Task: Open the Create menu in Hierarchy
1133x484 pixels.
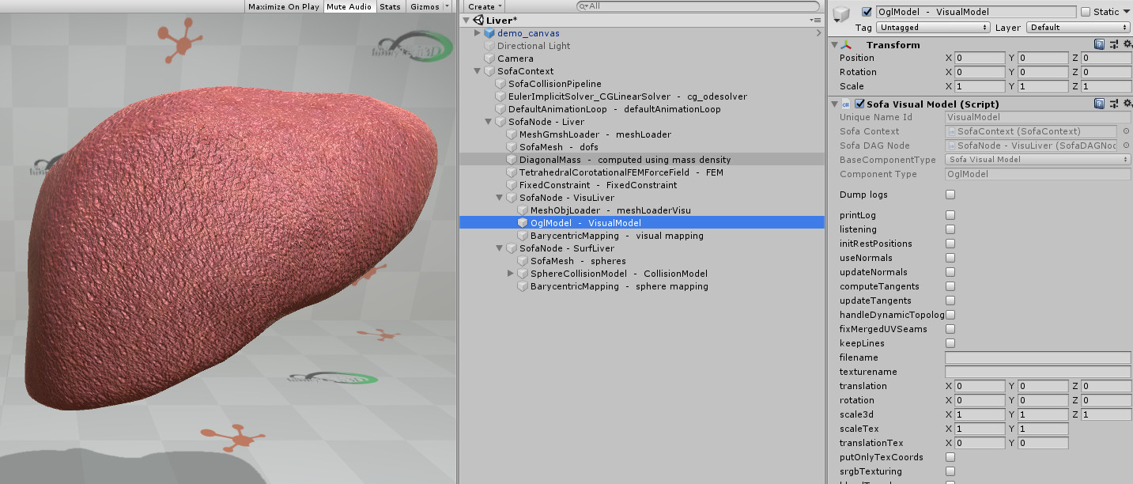Action: pos(483,6)
